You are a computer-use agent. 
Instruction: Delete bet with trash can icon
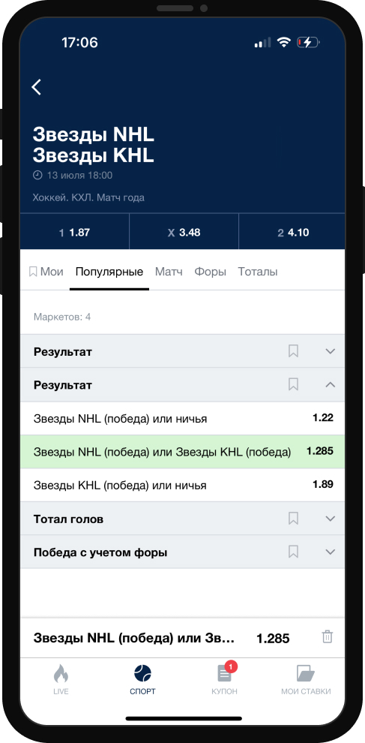[327, 637]
